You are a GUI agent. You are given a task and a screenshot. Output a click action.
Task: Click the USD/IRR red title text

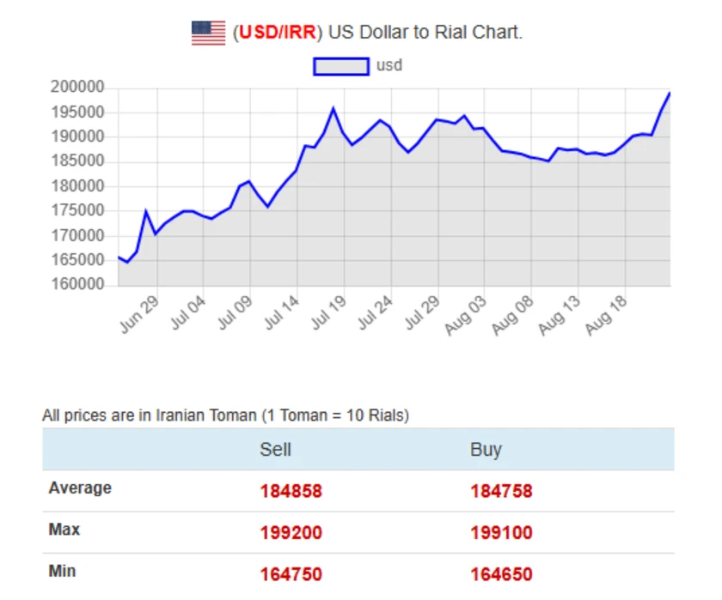(x=278, y=32)
